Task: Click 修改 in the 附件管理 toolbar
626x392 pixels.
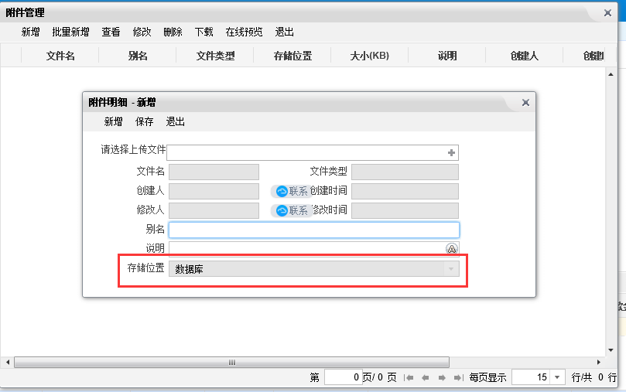Action: point(142,32)
